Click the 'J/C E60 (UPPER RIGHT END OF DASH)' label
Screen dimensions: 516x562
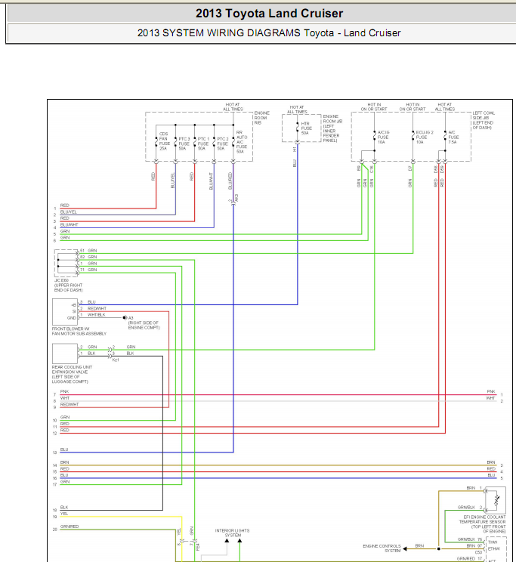coord(68,286)
